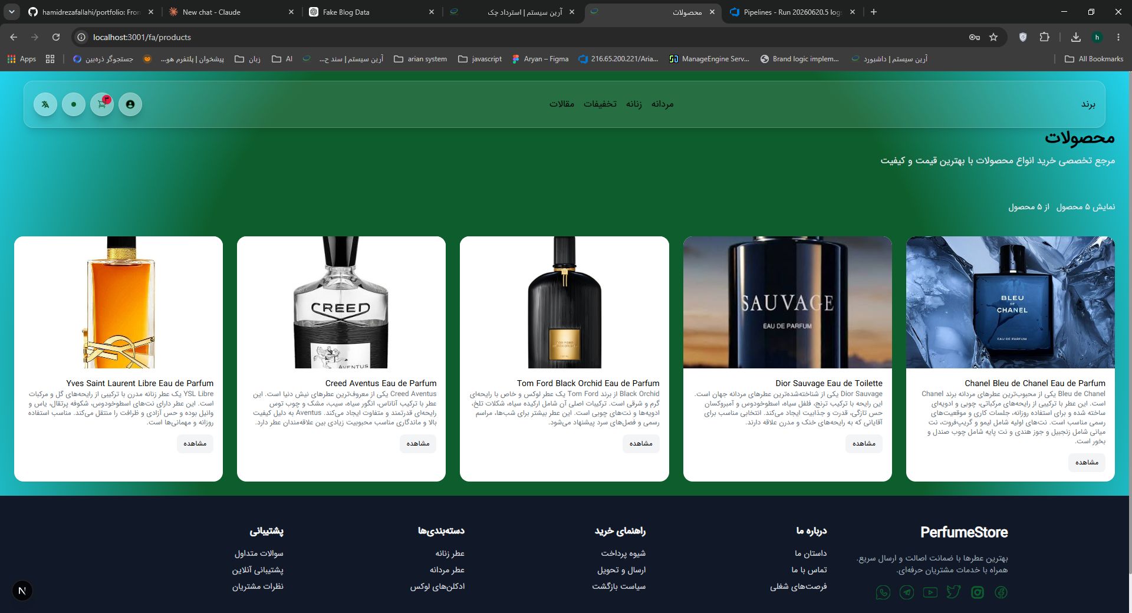This screenshot has width=1132, height=613.
Task: Click 'مشاهده' on Yves Saint Laurent Libre card
Action: coord(195,443)
